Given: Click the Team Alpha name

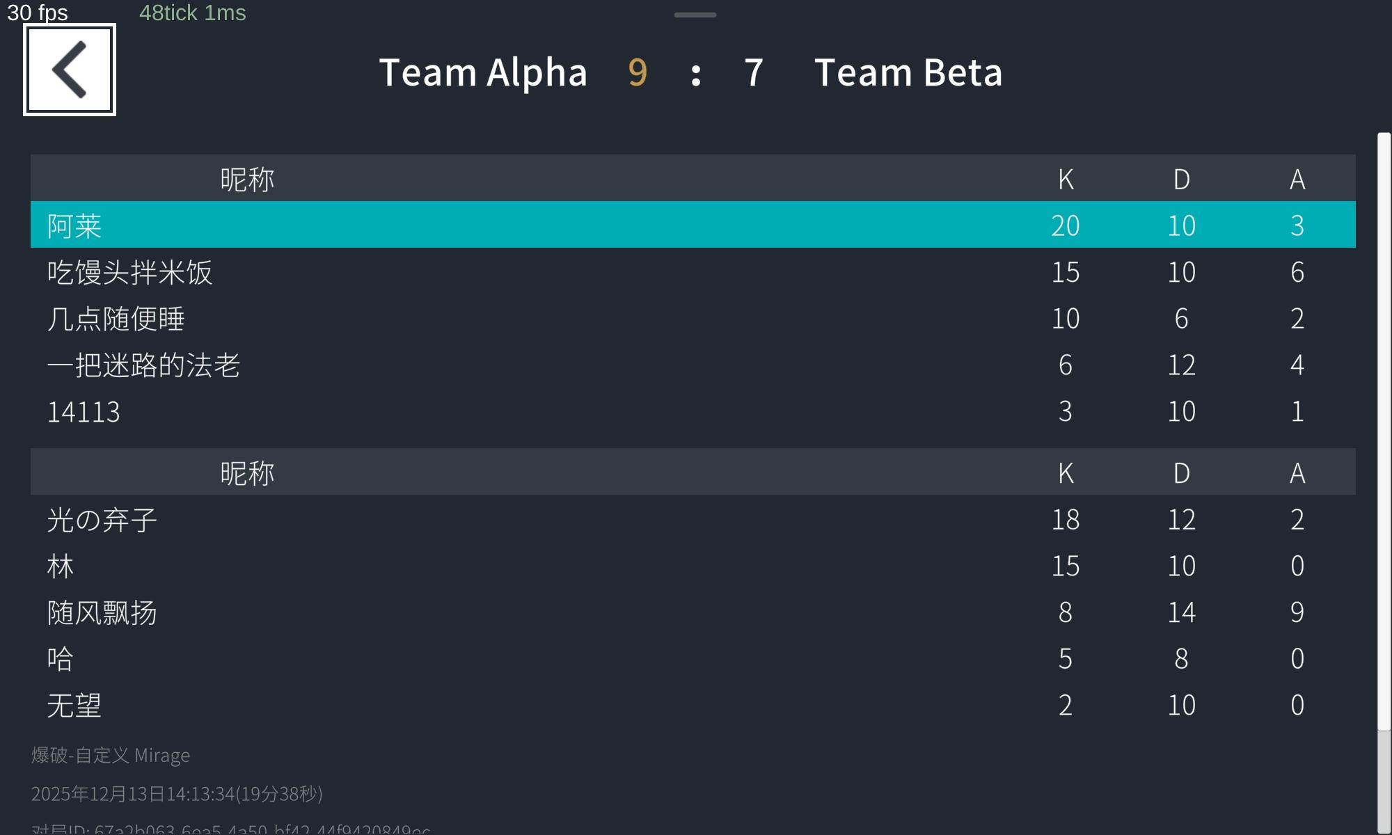Looking at the screenshot, I should pos(483,72).
